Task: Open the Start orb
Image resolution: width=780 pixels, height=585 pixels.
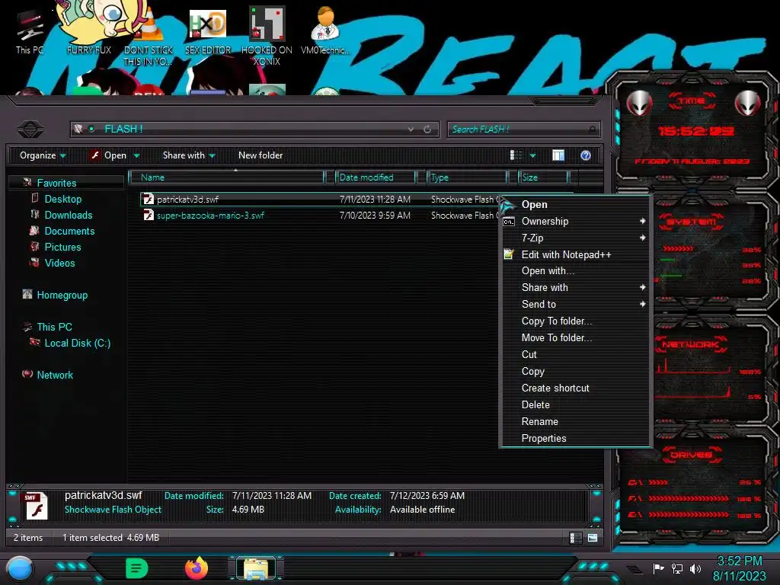Action: pyautogui.click(x=20, y=568)
